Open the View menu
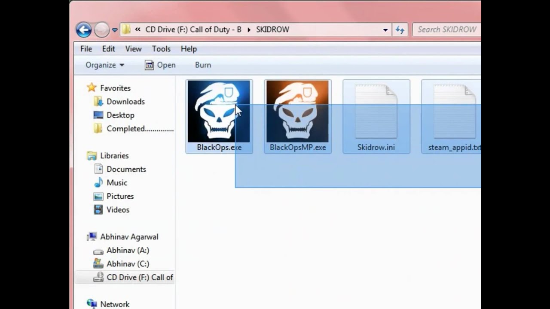Image resolution: width=550 pixels, height=309 pixels. click(x=133, y=49)
